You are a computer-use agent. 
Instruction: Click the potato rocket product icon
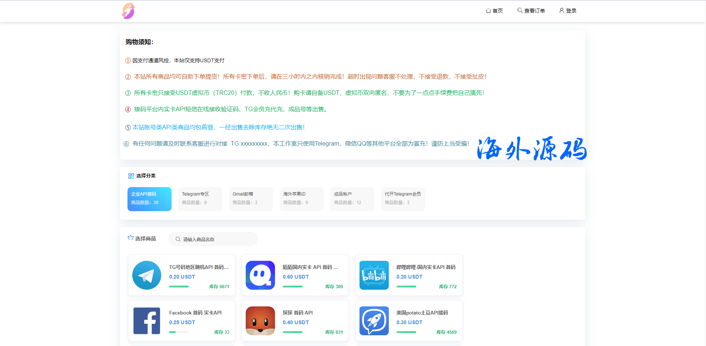click(374, 321)
